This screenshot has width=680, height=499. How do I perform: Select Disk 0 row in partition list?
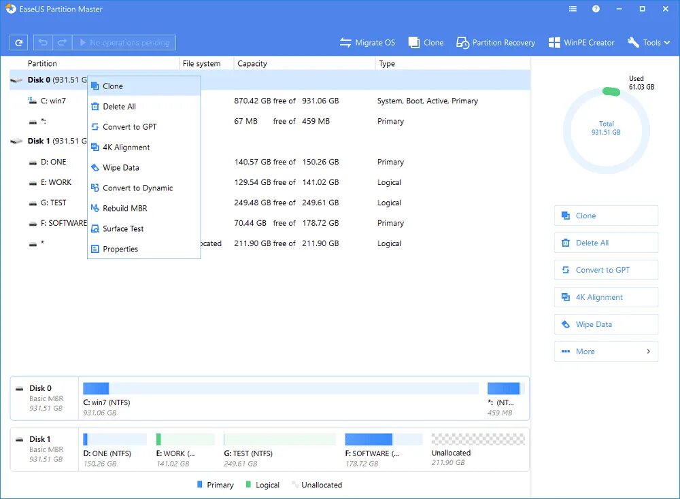coord(270,80)
